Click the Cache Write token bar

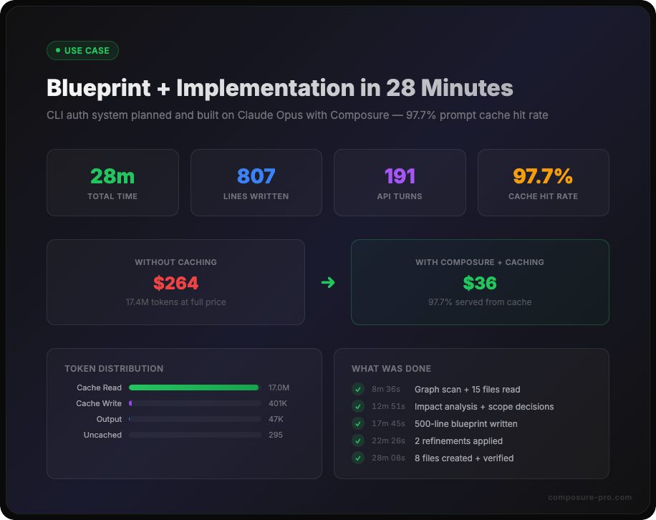coord(196,403)
